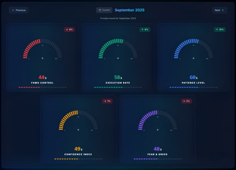Click the downward 6% trend badge on FOMO Control
The height and width of the screenshot is (170, 236).
pyautogui.click(x=70, y=29)
